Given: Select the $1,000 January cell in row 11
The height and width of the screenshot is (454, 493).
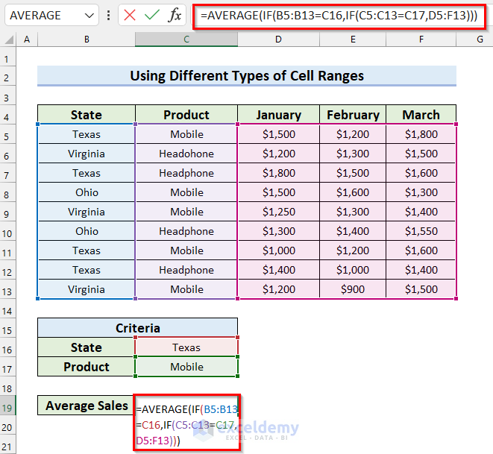Looking at the screenshot, I should [x=278, y=250].
